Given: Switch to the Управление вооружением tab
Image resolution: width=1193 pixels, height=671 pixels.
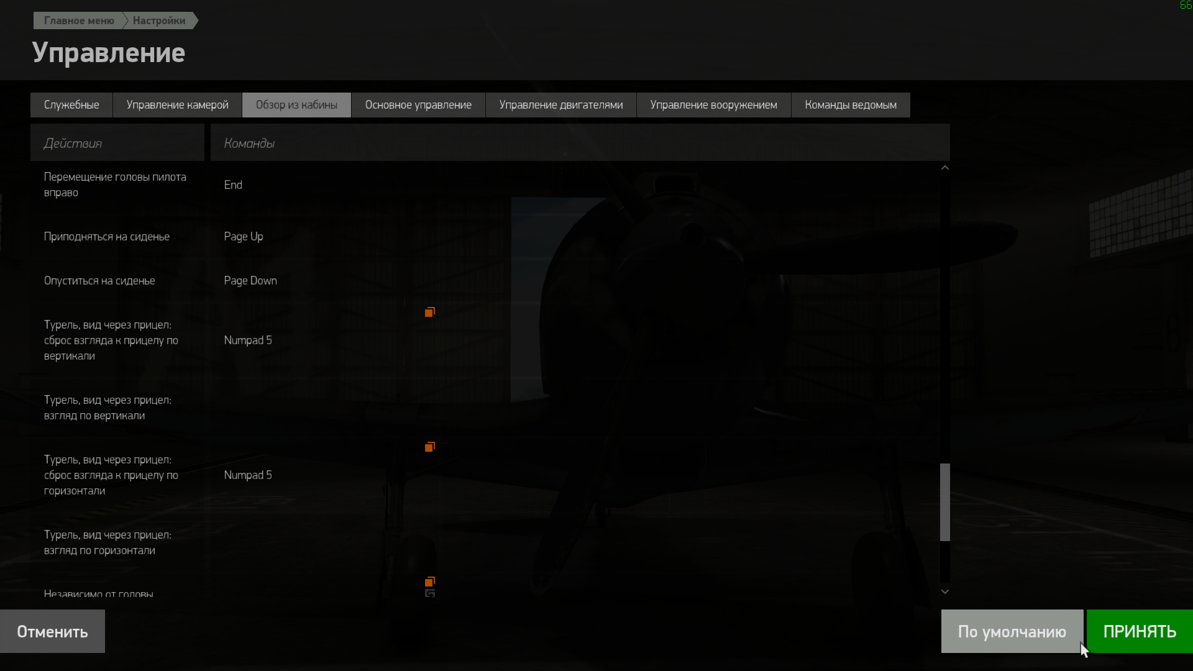Looking at the screenshot, I should 713,105.
